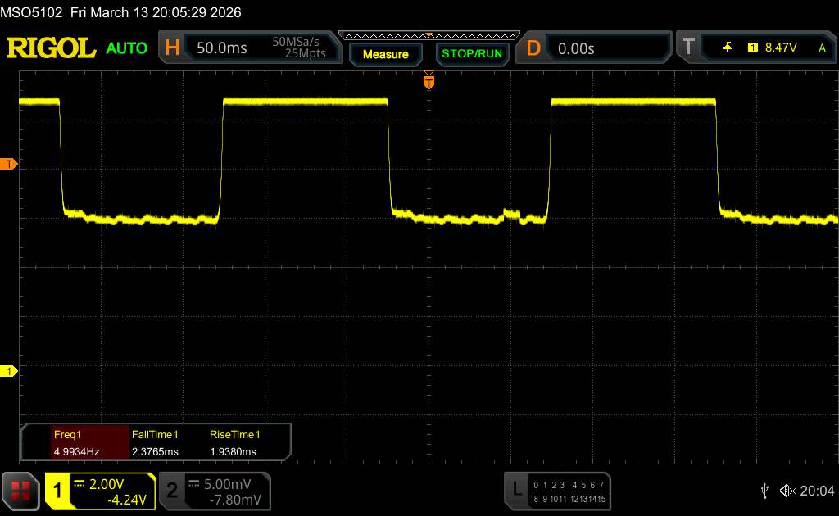Click the waveform memory position bar at top
This screenshot has width=839, height=516.
pyautogui.click(x=428, y=35)
